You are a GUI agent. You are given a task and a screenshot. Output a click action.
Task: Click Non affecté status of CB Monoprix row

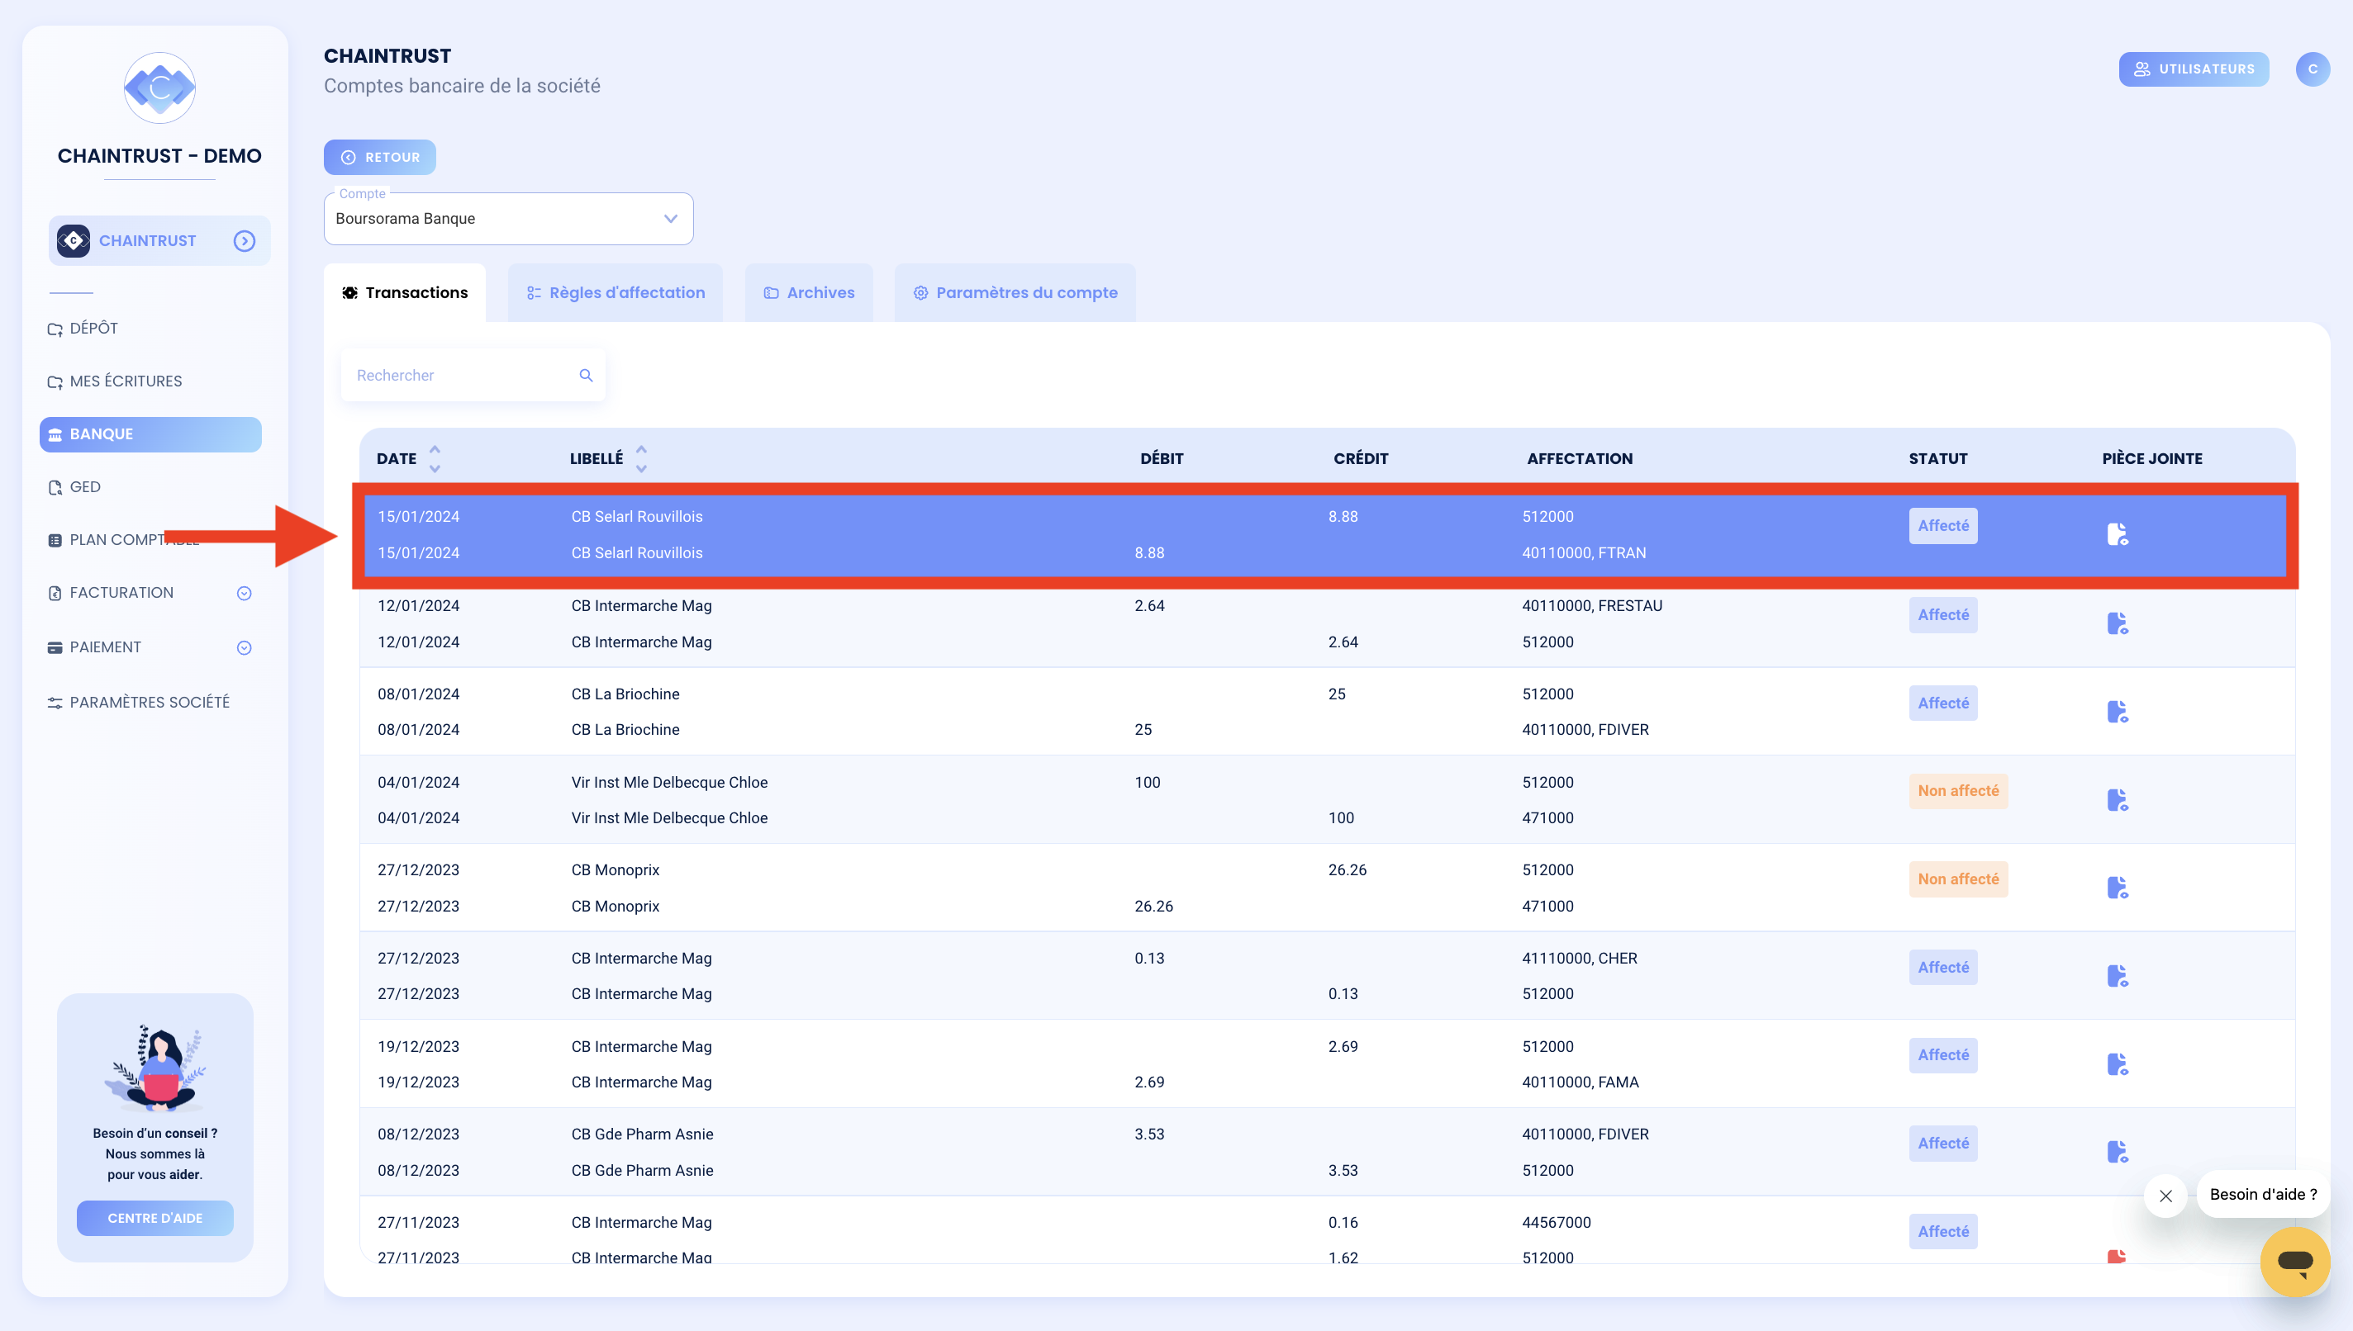click(x=1958, y=879)
